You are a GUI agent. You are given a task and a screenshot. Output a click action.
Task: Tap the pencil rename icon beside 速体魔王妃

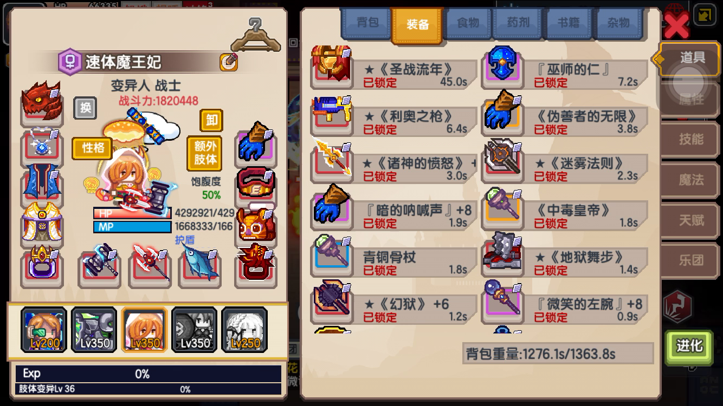click(229, 62)
